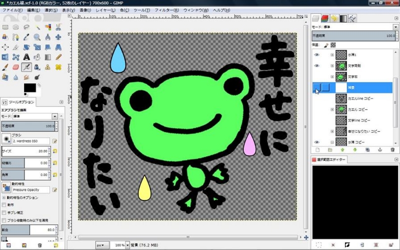Enable the ブラシ移動時のみ以下を適用 checkbox
400x250 pixels.
click(x=4, y=220)
